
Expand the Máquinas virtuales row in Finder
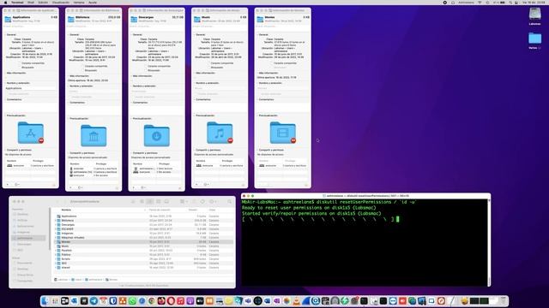[55, 238]
